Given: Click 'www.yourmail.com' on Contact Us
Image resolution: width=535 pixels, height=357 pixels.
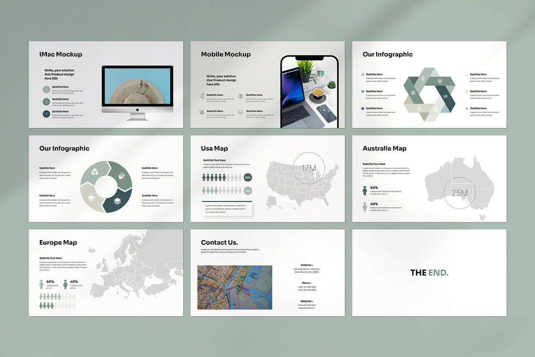Looking at the screenshot, I should (x=307, y=305).
